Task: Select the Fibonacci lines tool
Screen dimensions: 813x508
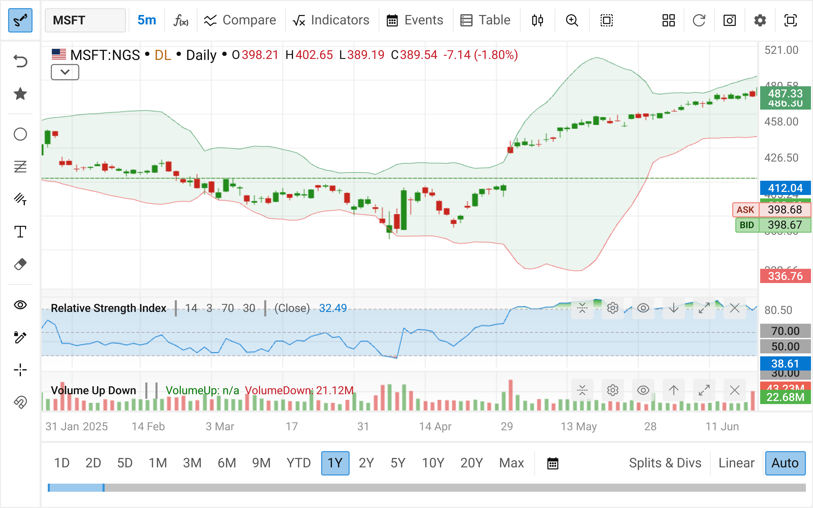Action: coord(20,166)
